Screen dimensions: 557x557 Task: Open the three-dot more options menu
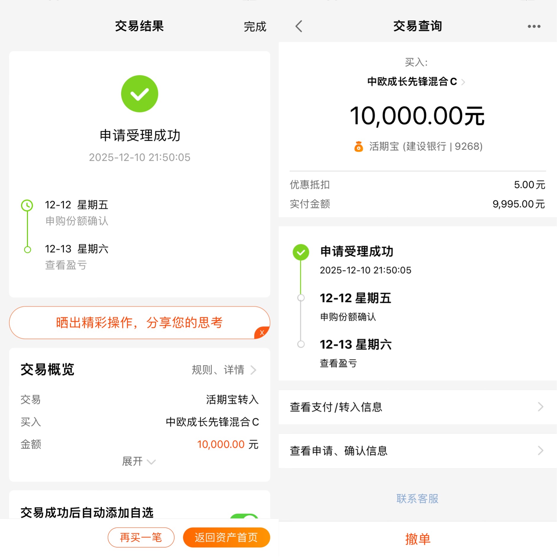click(x=534, y=26)
